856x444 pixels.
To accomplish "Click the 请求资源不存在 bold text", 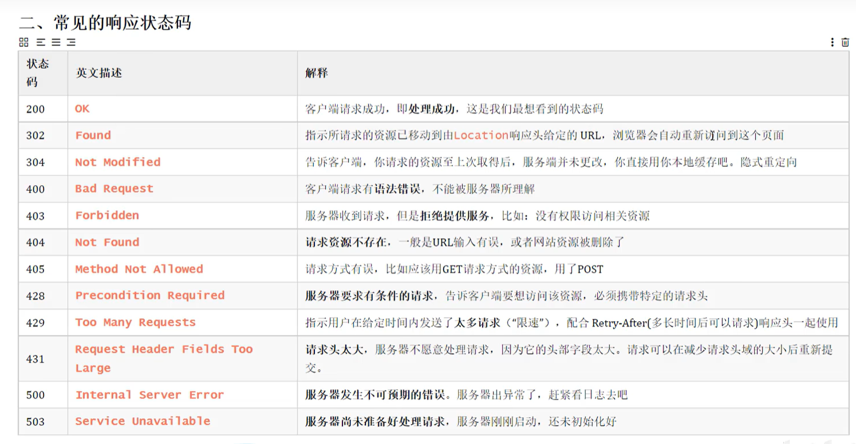I will 345,242.
